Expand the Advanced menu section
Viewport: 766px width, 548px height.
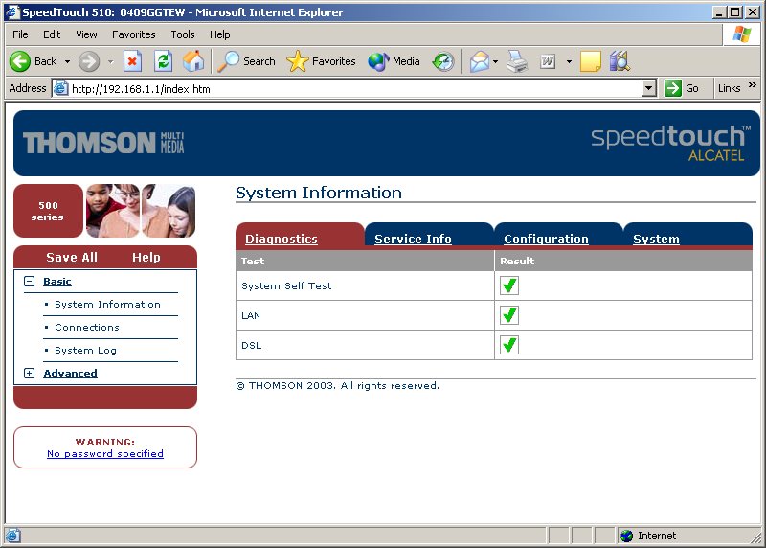pos(29,374)
